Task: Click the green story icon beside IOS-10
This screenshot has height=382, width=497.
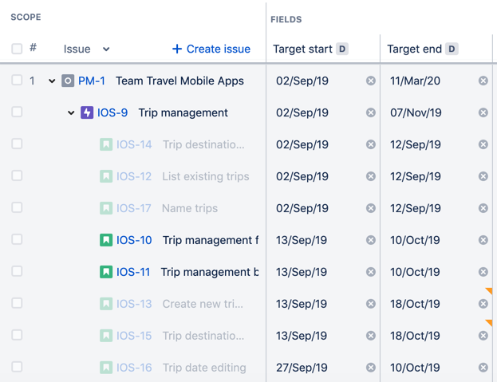Action: tap(106, 240)
